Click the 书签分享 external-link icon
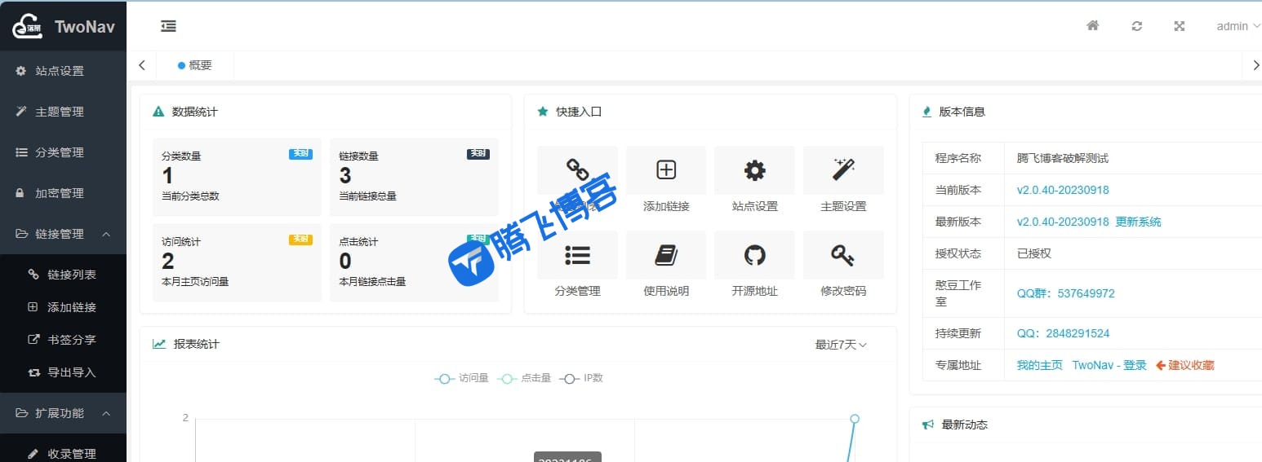The width and height of the screenshot is (1262, 462). pyautogui.click(x=33, y=340)
